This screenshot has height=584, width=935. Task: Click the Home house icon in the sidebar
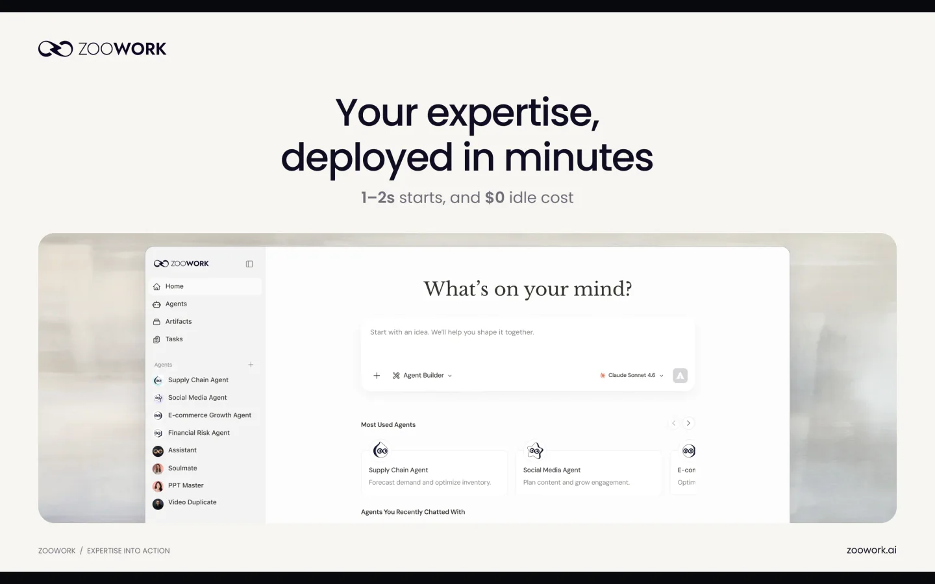156,286
